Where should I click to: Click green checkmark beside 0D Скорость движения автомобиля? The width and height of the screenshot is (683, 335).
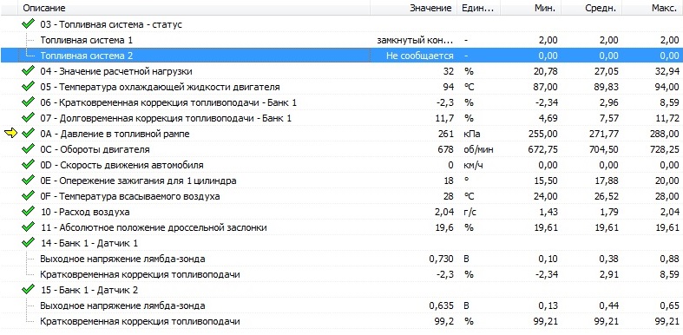coord(28,165)
